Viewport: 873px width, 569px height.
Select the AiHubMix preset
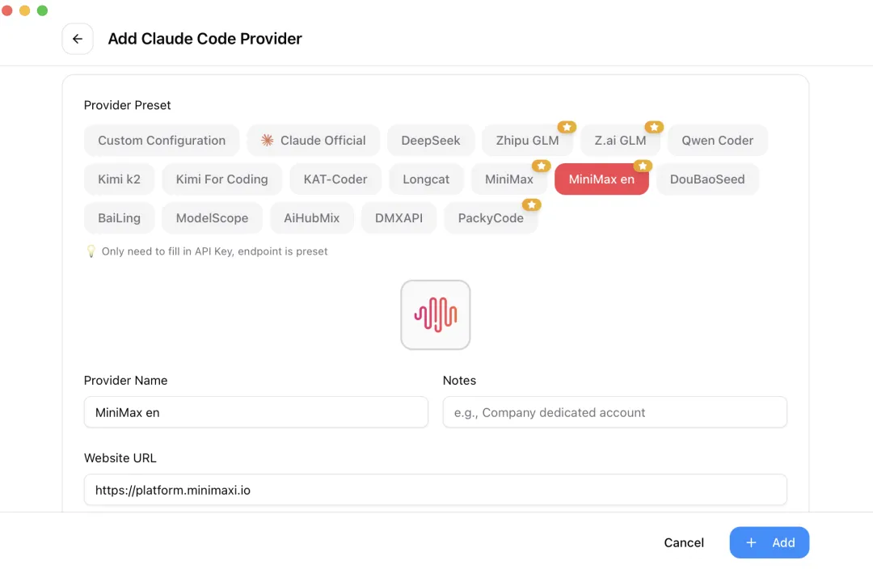coord(311,217)
